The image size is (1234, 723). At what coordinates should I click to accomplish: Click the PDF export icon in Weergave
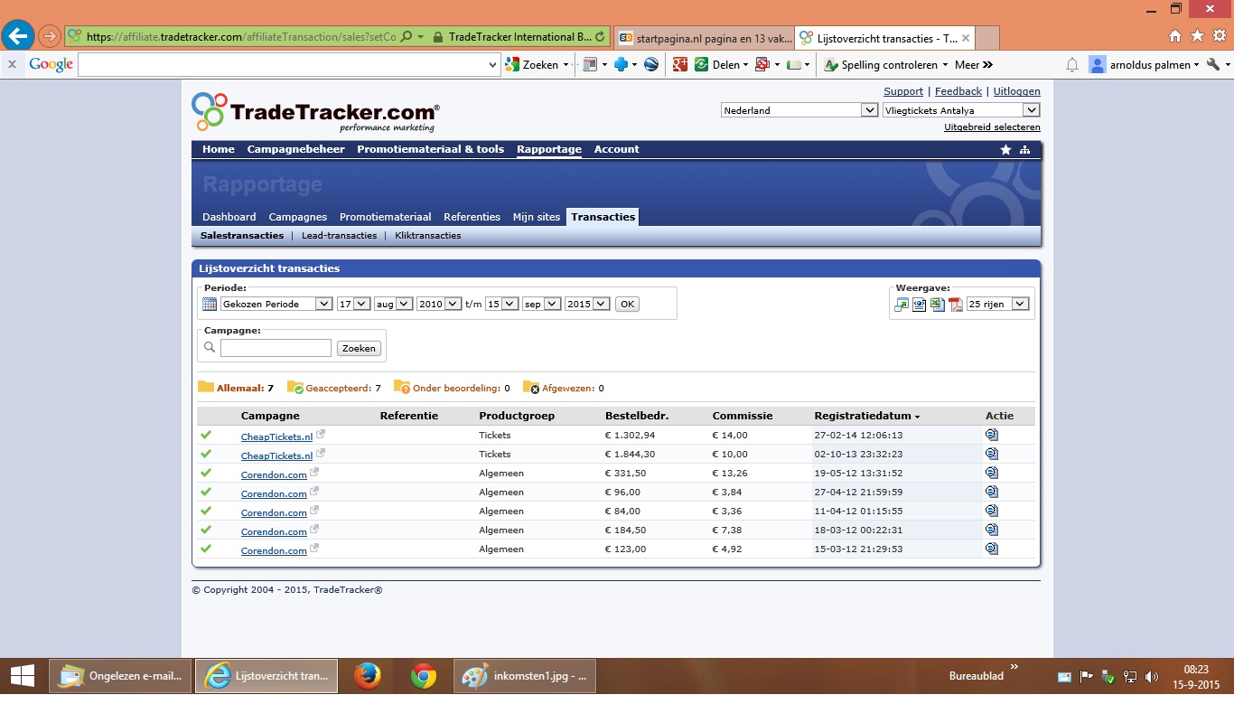[956, 305]
